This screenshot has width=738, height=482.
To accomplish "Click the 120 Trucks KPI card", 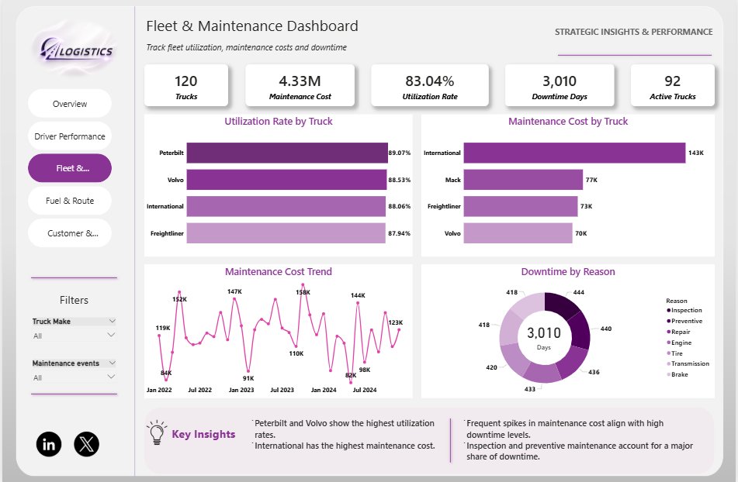I will (x=186, y=85).
